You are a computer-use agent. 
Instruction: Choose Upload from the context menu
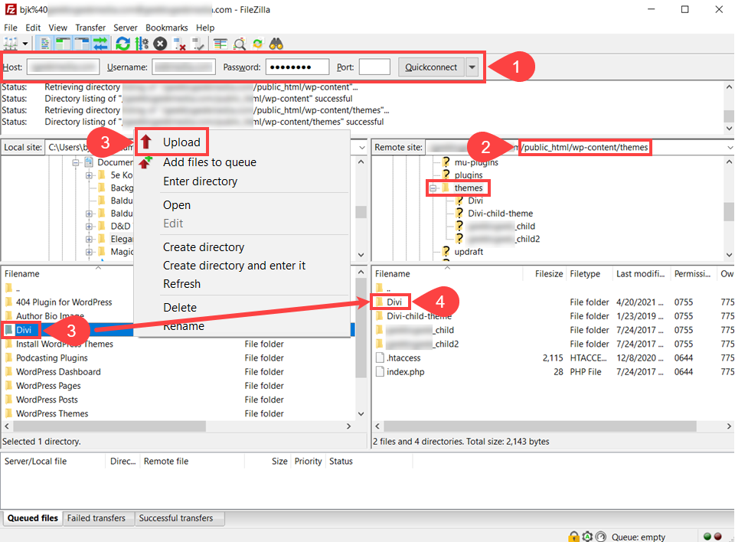click(181, 142)
